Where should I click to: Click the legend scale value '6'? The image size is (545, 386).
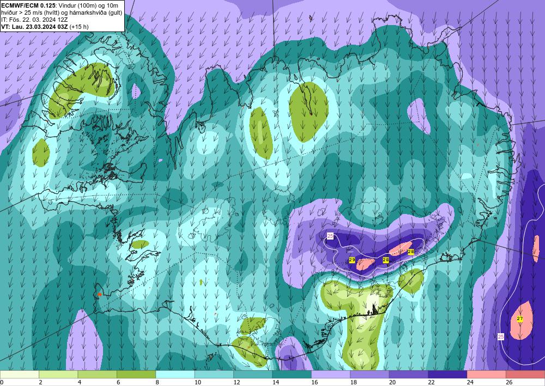point(118,383)
